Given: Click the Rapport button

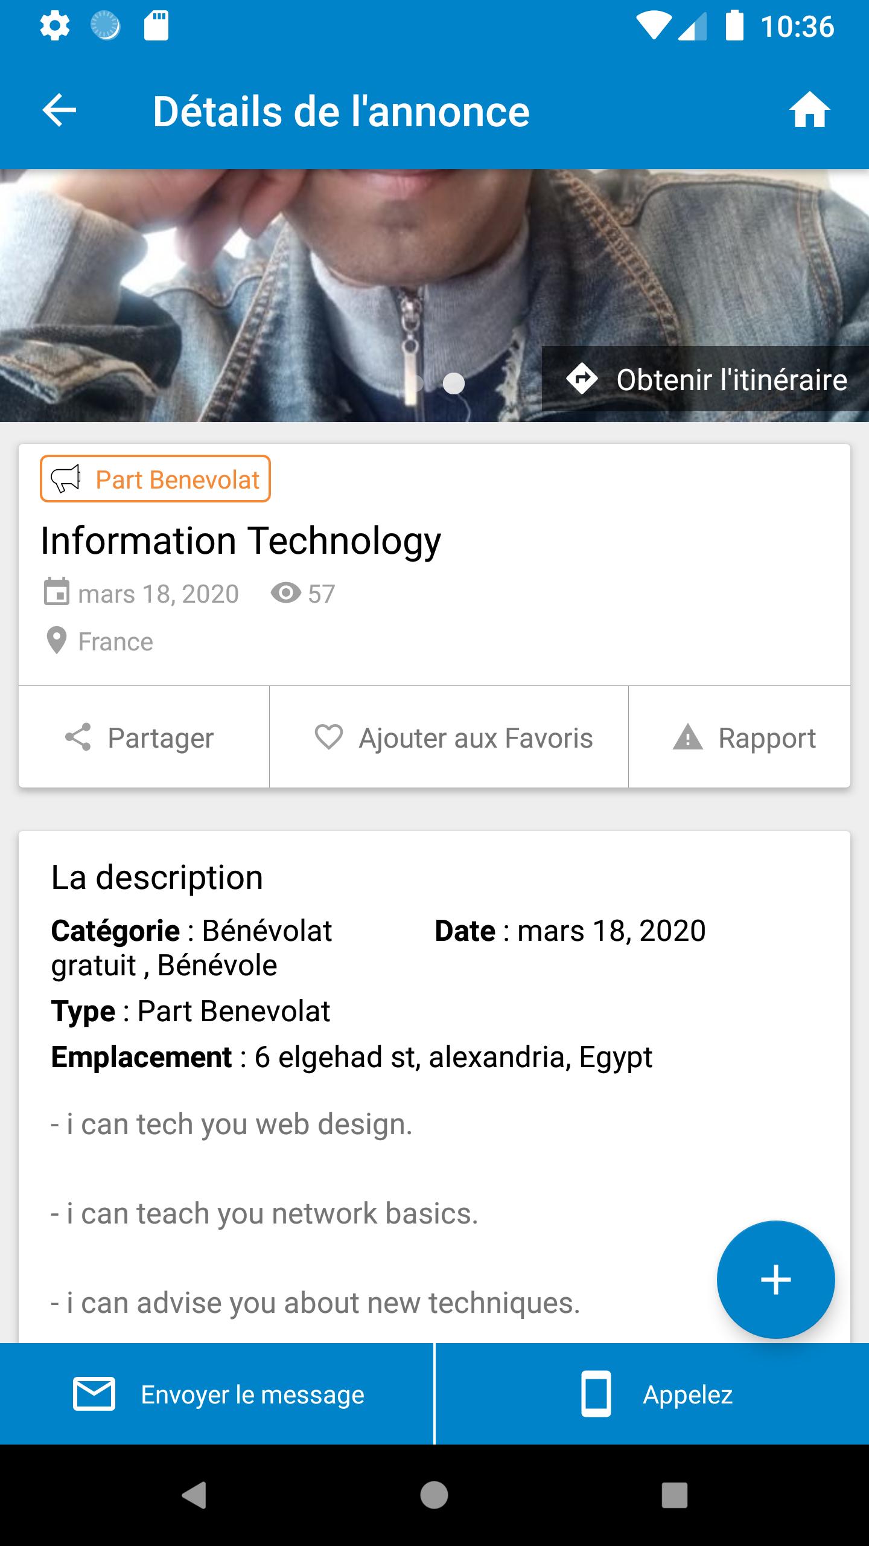Looking at the screenshot, I should (739, 737).
